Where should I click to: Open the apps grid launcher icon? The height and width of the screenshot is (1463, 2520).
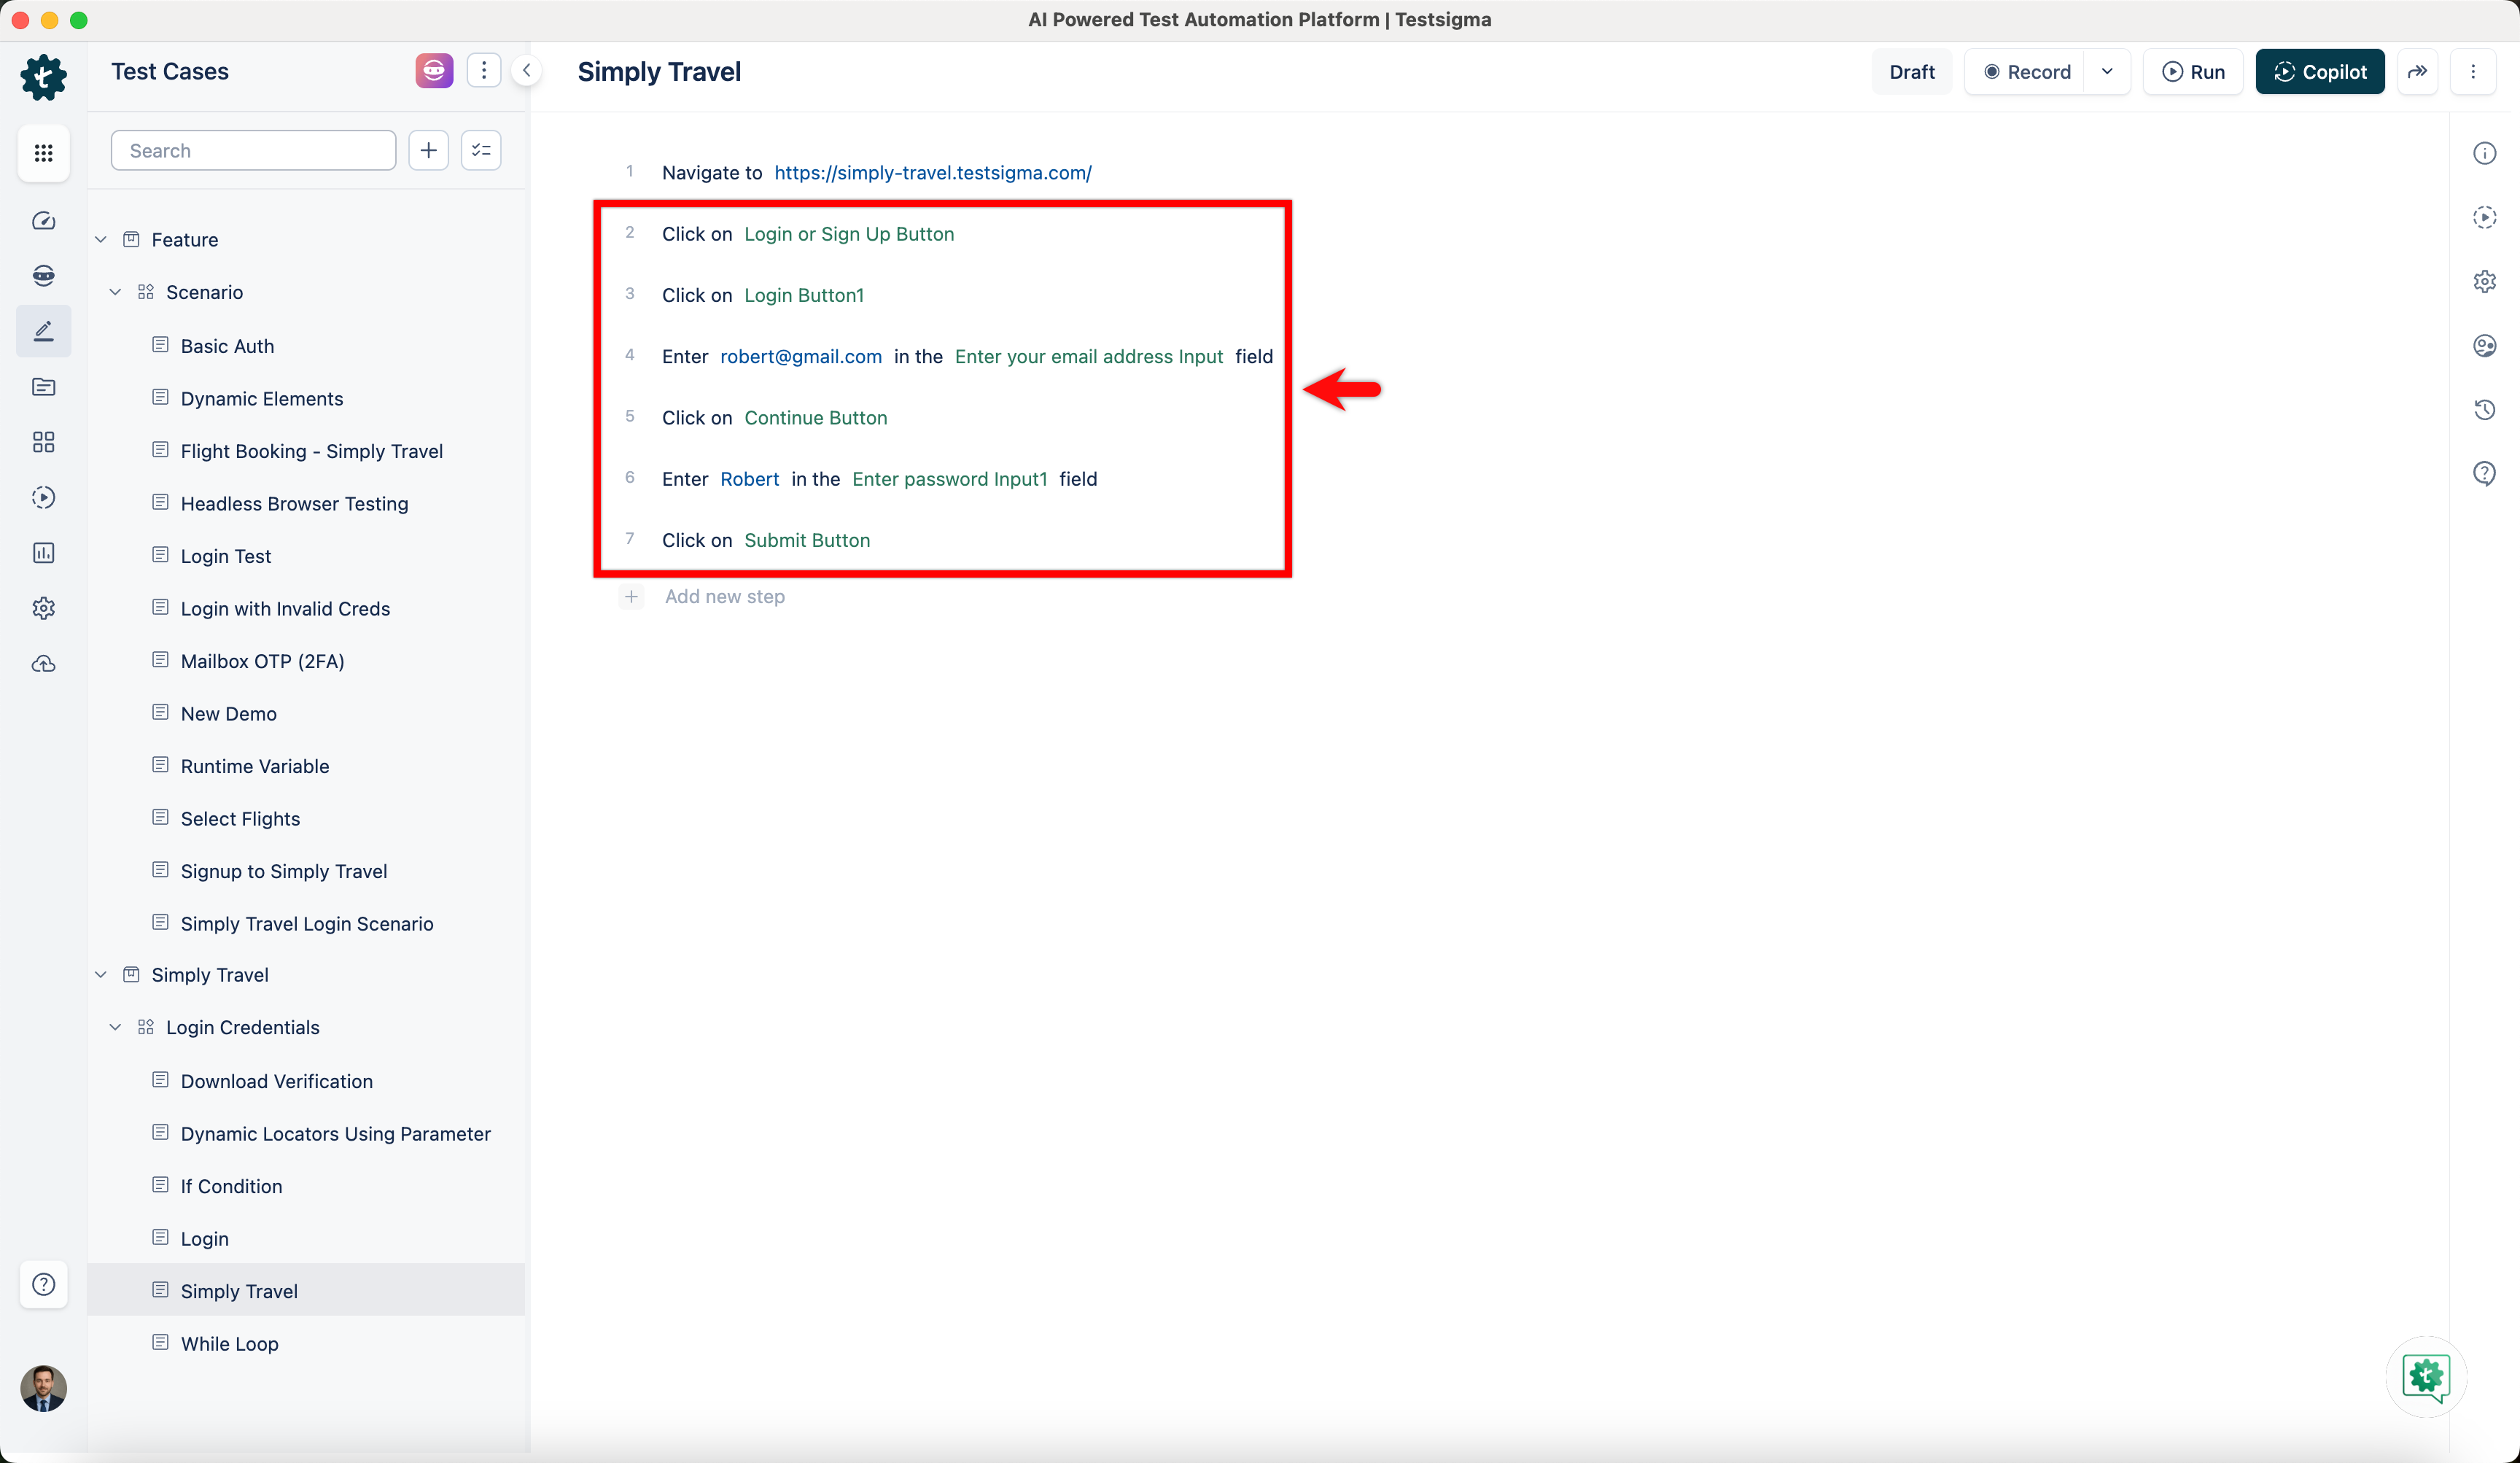[x=43, y=153]
